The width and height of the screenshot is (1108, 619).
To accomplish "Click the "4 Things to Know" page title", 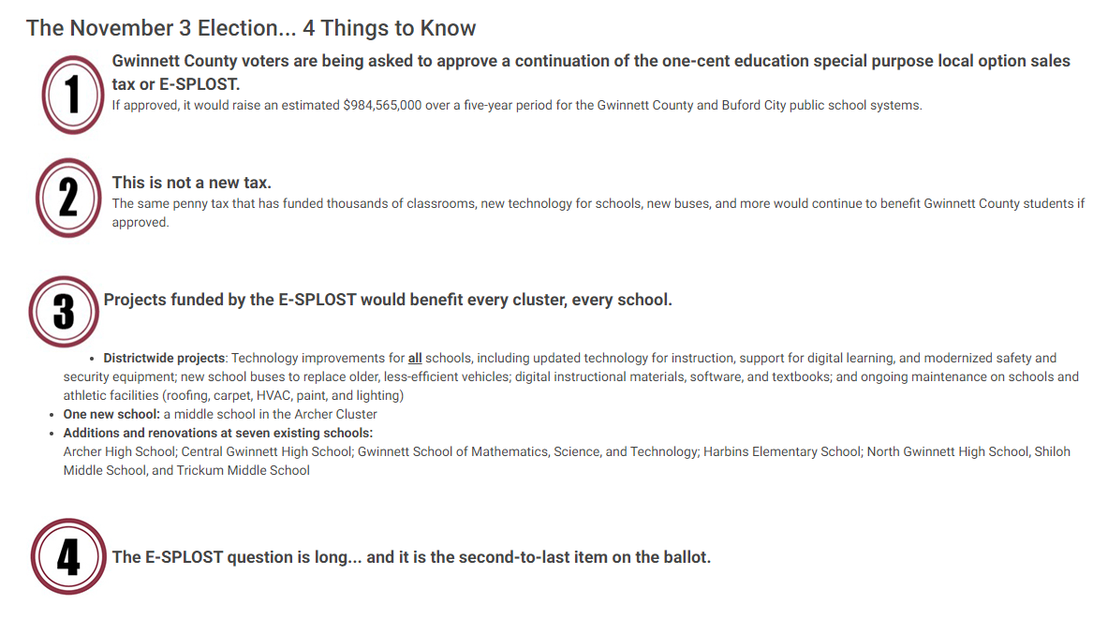I will coord(251,28).
